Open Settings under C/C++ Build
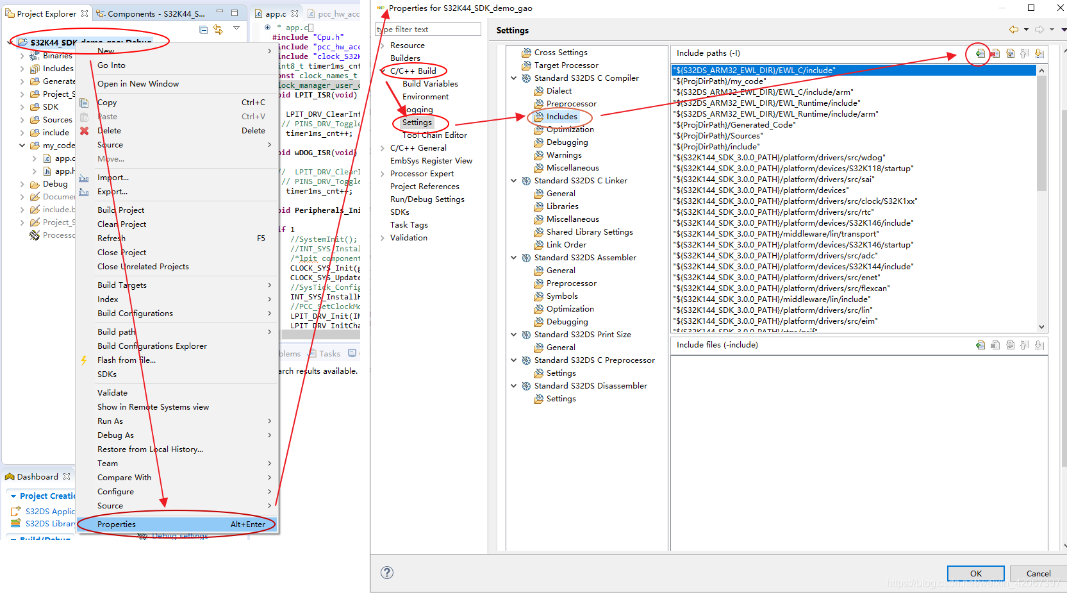This screenshot has height=595, width=1067. click(417, 122)
